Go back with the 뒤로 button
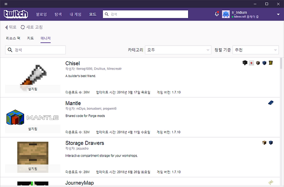The height and width of the screenshot is (187, 284). click(x=11, y=27)
